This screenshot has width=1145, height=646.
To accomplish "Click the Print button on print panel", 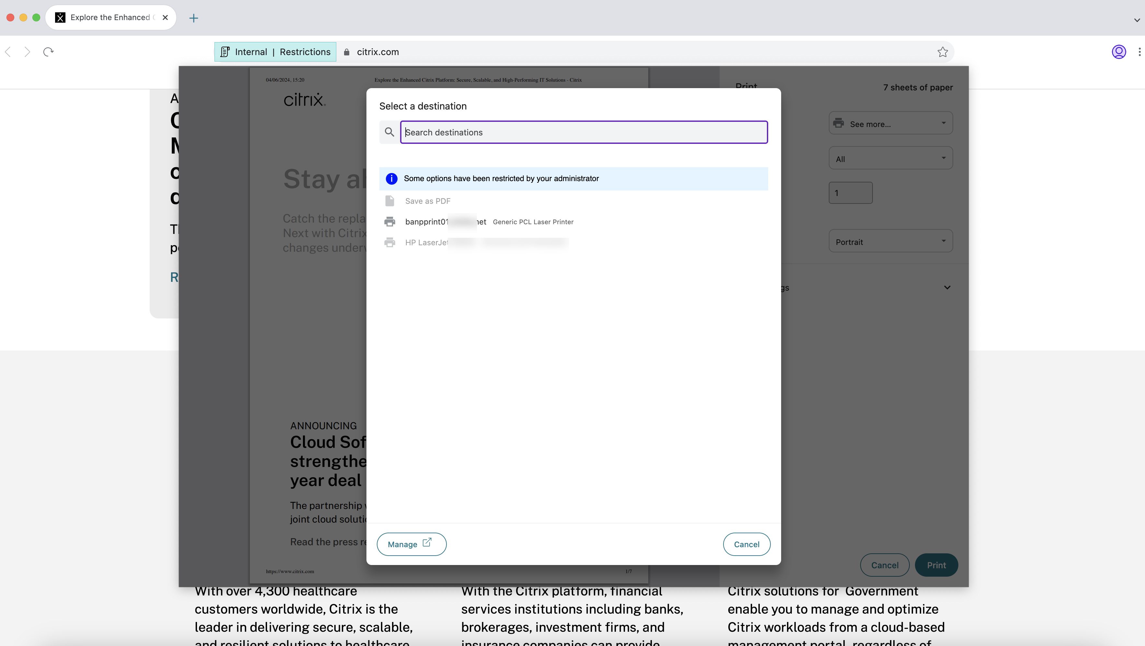I will (937, 564).
